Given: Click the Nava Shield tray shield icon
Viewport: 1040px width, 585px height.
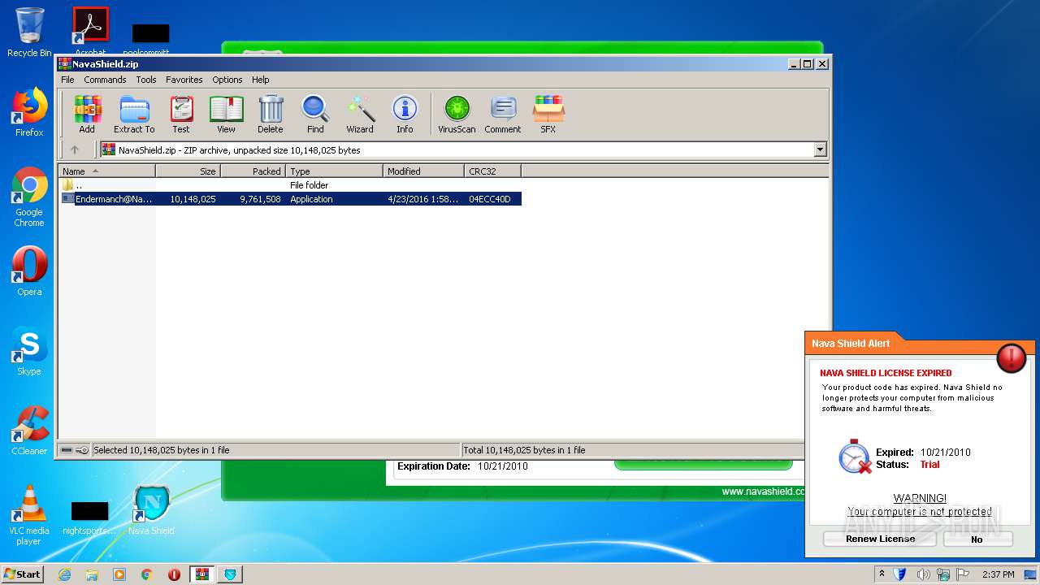Looking at the screenshot, I should point(900,574).
